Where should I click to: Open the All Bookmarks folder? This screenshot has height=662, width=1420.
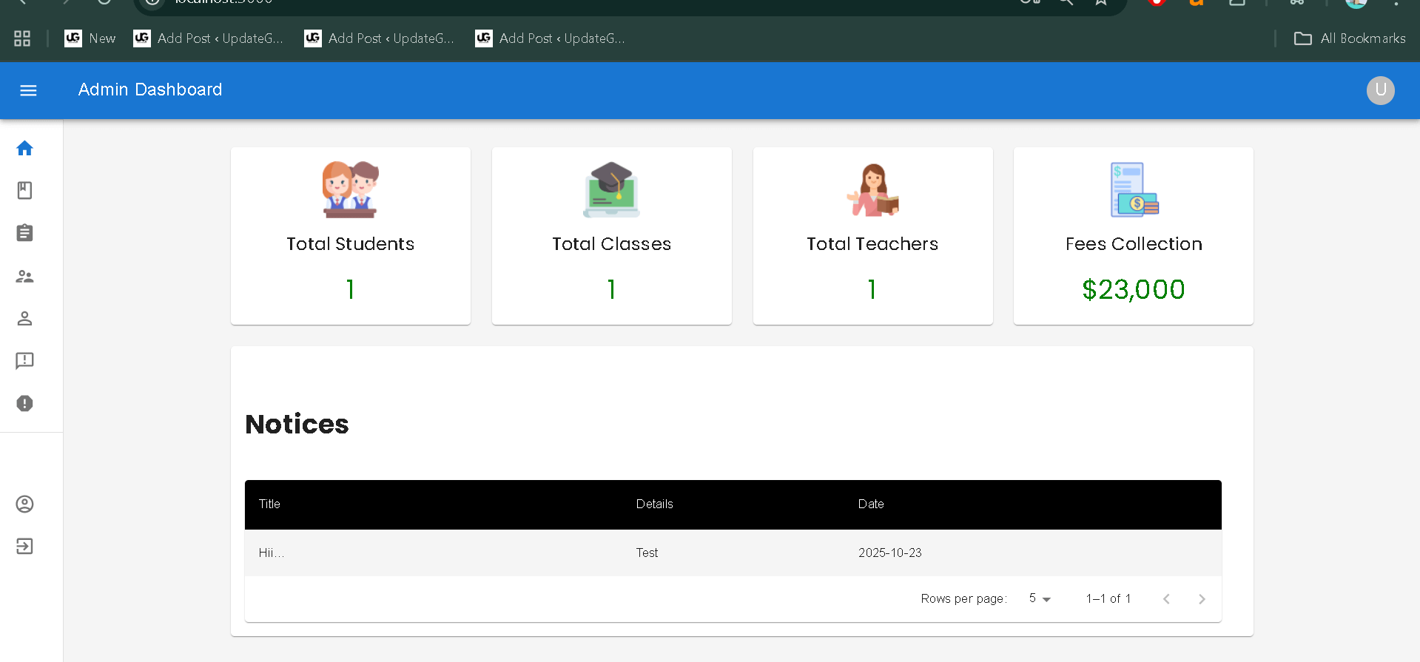coord(1350,38)
